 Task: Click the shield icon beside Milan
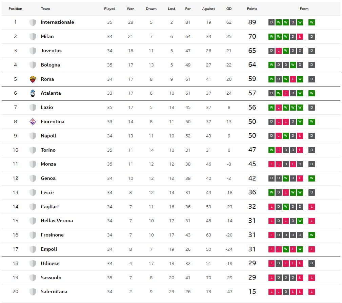tap(33, 37)
